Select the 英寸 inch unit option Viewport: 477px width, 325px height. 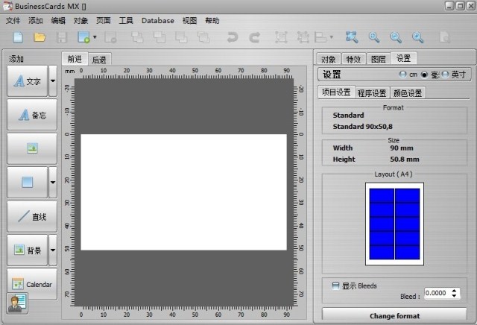pos(446,75)
